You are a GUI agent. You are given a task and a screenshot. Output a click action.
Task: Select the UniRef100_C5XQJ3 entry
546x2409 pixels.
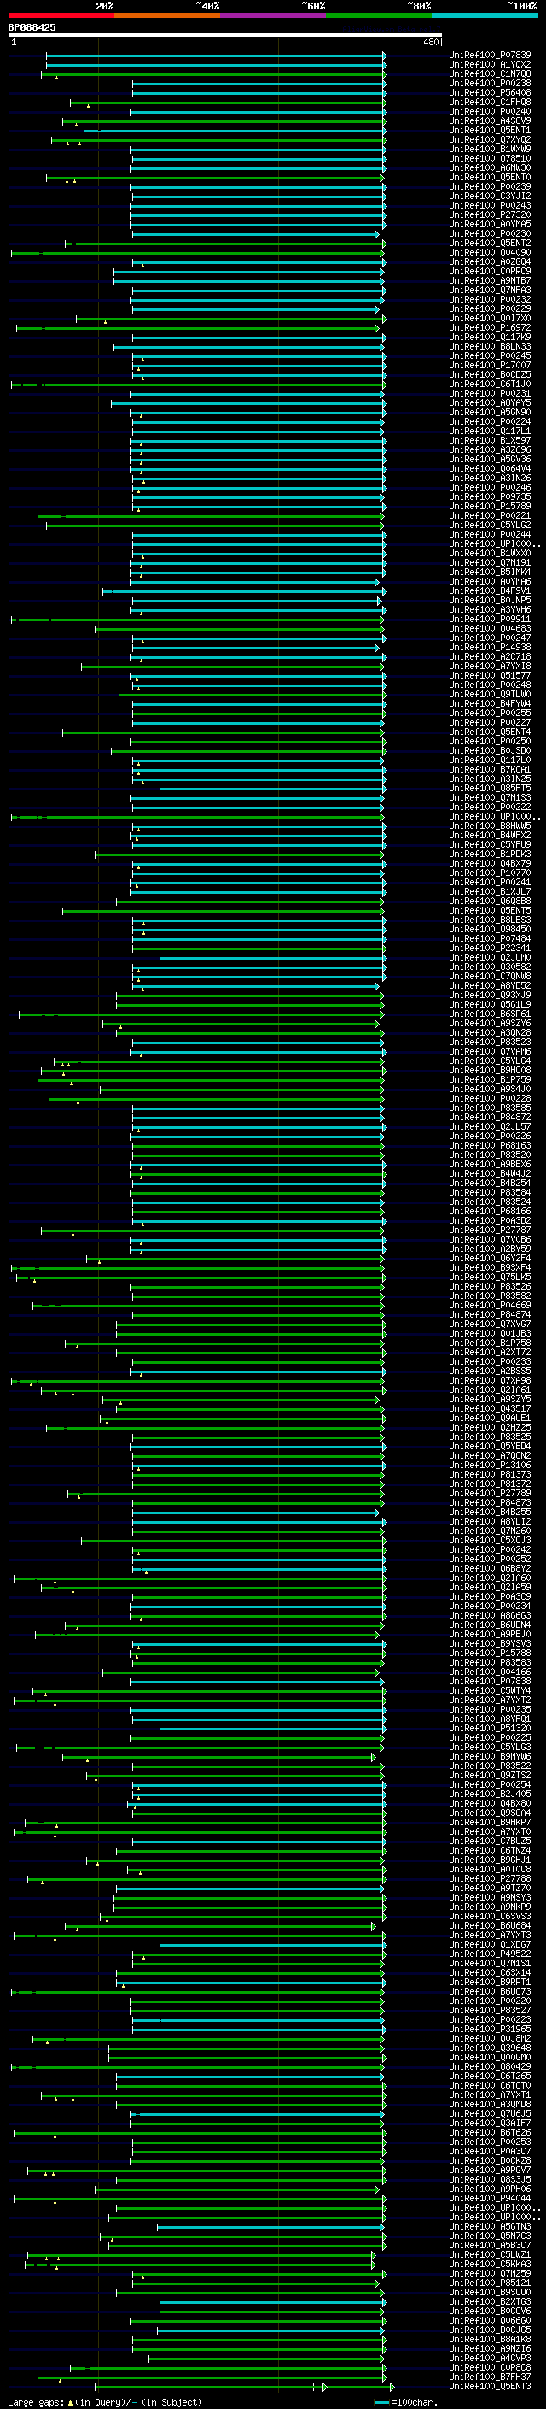[x=489, y=1539]
